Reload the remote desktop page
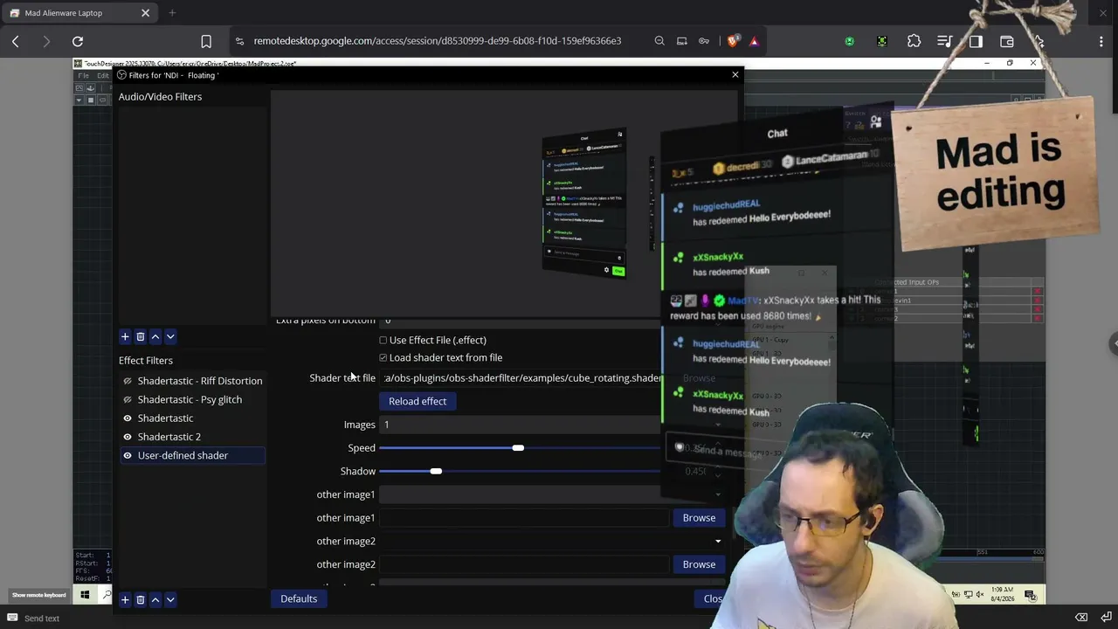Viewport: 1118px width, 629px height. click(78, 41)
